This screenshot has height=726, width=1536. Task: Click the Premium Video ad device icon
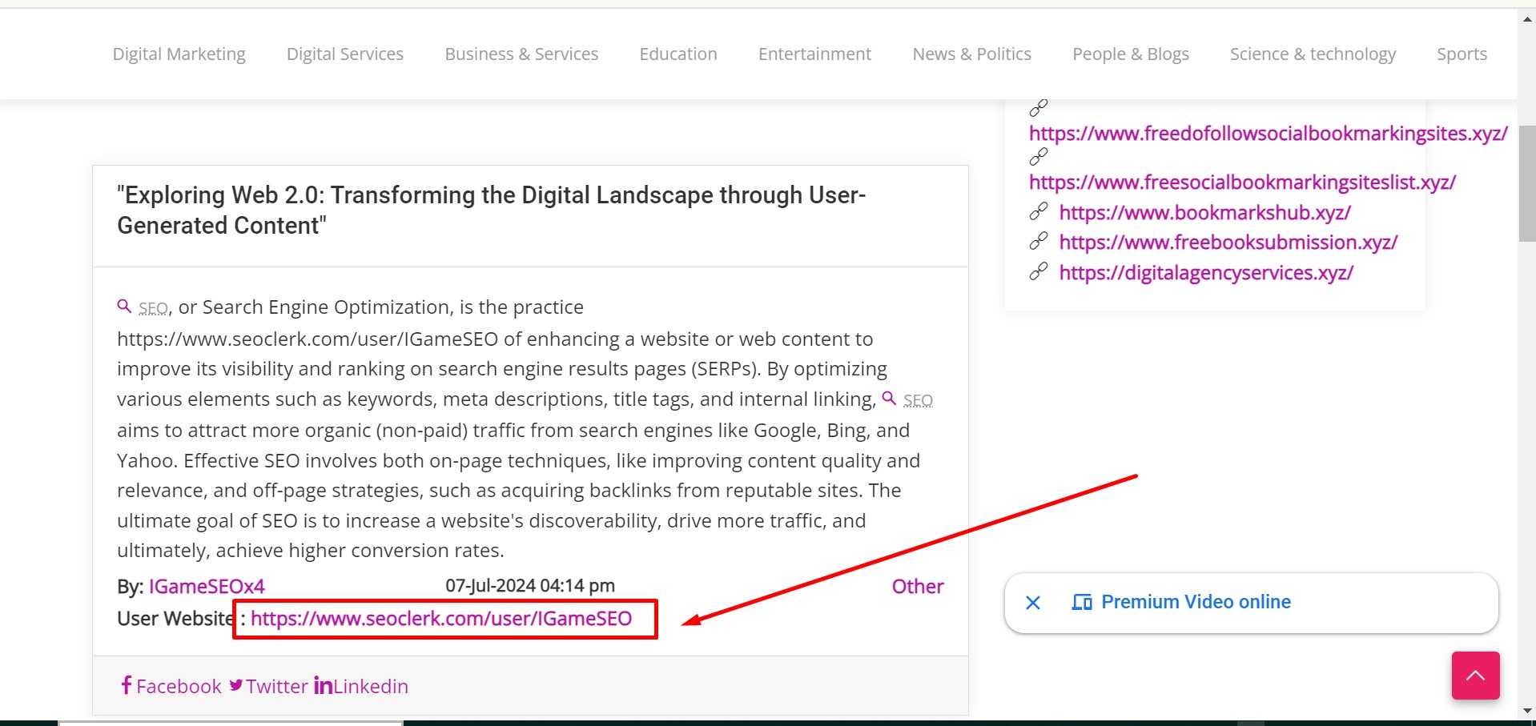point(1082,602)
